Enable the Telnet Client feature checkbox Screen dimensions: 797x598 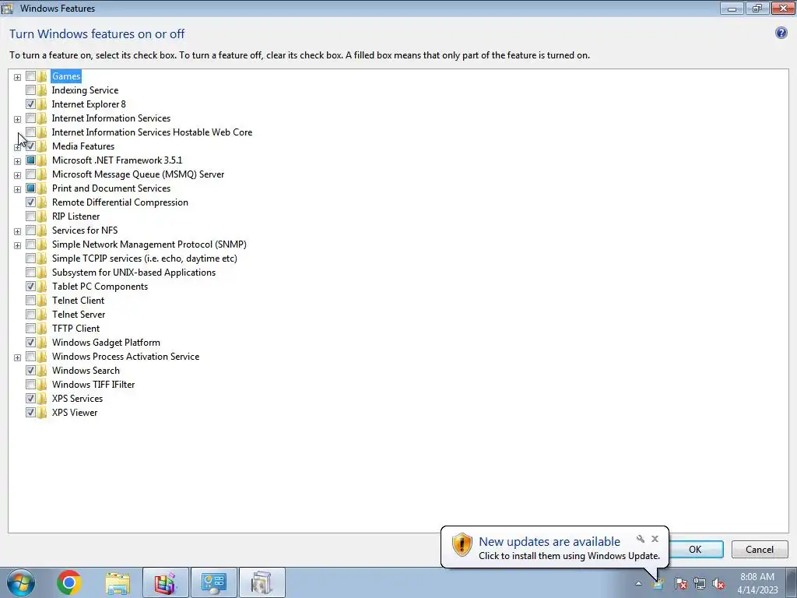pyautogui.click(x=30, y=301)
